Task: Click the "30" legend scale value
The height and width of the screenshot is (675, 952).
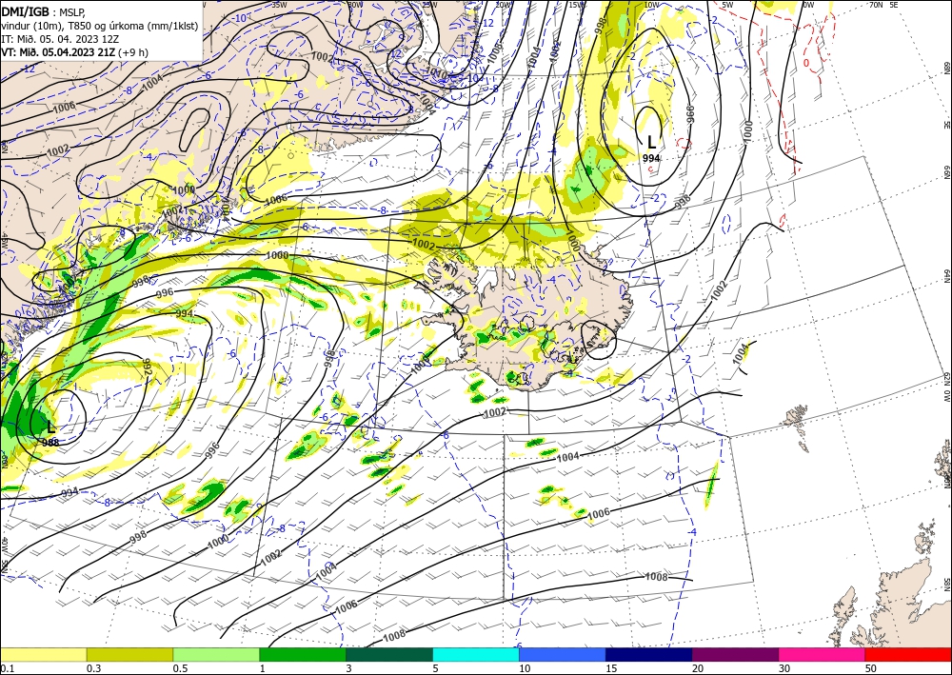Action: (x=785, y=668)
